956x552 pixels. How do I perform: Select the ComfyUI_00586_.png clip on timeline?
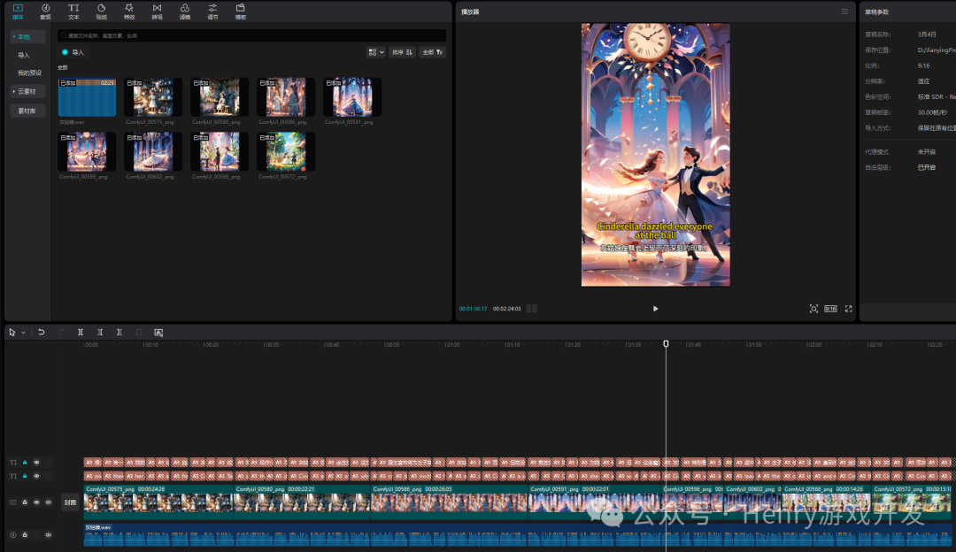click(x=449, y=502)
